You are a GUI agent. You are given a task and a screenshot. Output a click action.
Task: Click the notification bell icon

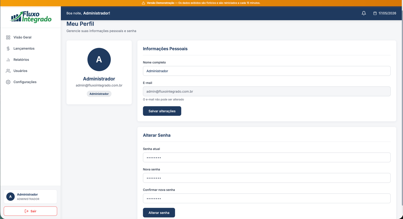pos(364,13)
